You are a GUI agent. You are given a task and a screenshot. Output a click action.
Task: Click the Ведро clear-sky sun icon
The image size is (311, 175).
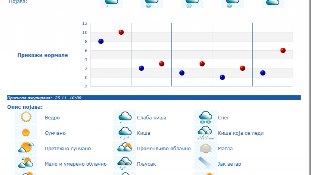pyautogui.click(x=26, y=117)
